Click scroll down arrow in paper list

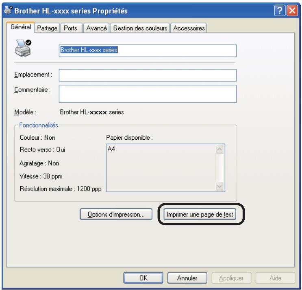click(x=219, y=187)
